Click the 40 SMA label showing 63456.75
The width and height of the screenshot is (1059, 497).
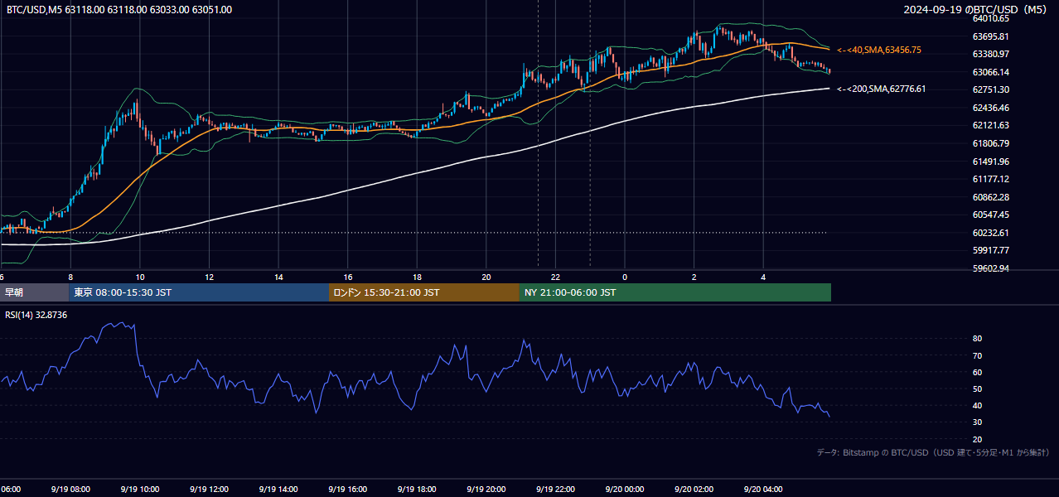[x=879, y=51]
